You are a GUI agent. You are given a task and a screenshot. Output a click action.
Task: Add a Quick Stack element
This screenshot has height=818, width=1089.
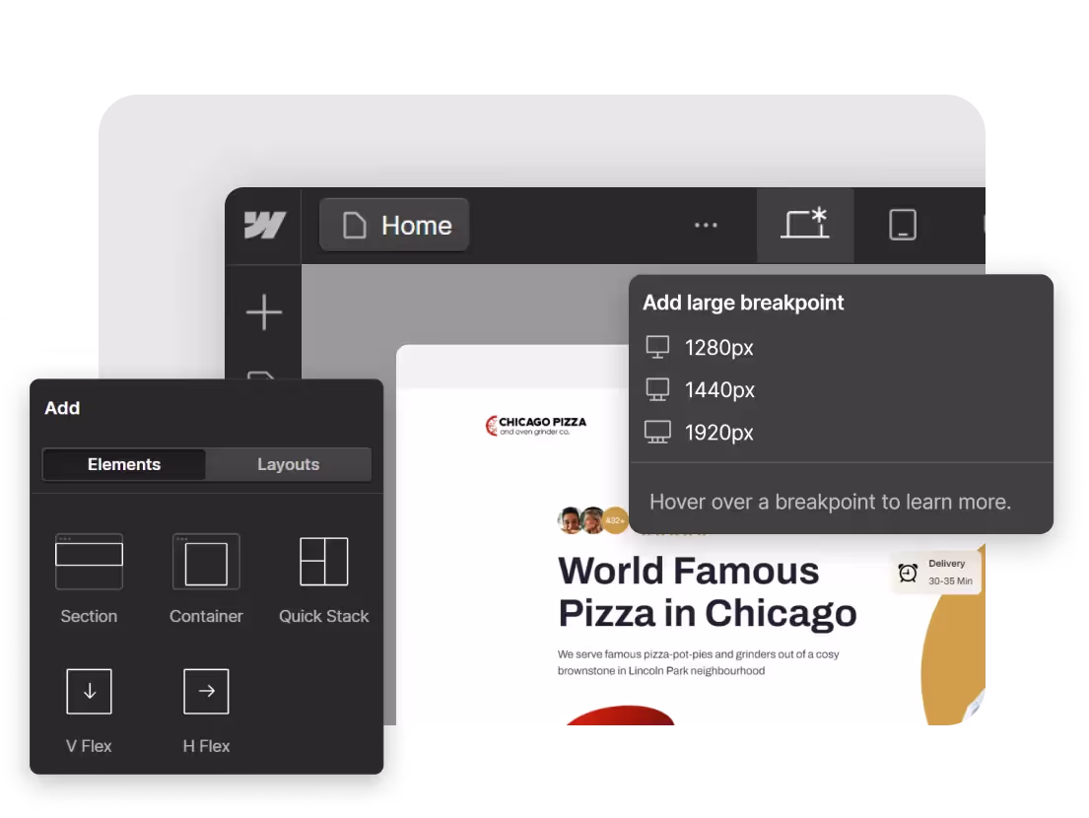[x=323, y=579]
